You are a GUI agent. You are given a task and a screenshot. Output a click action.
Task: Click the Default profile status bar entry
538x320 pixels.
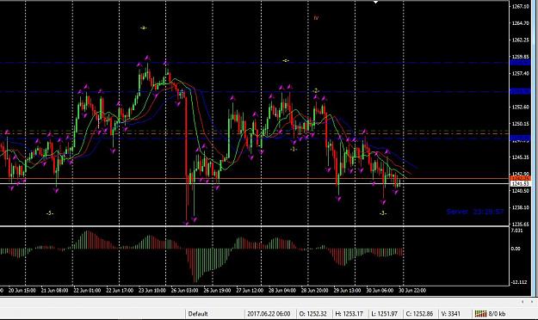click(x=198, y=313)
